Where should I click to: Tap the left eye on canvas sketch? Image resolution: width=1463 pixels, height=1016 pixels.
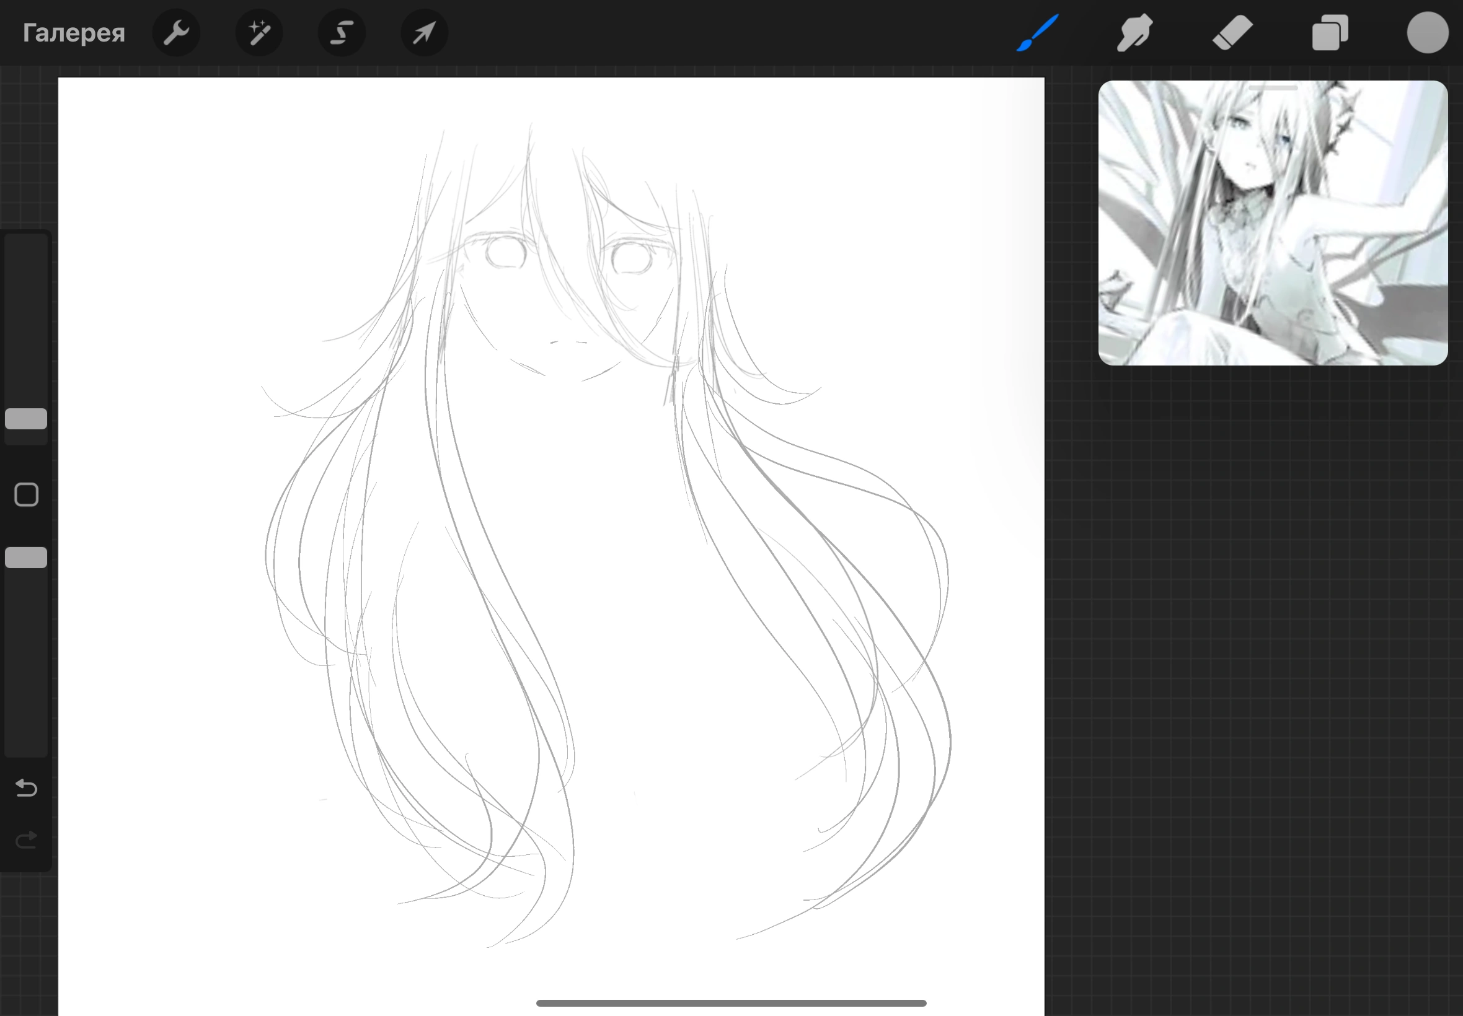pos(506,253)
